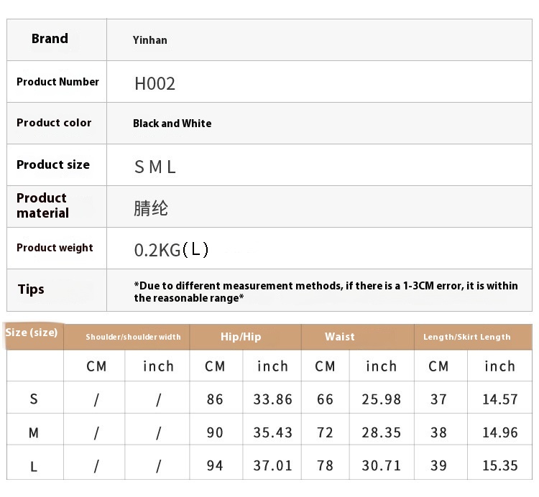This screenshot has height=497, width=539.
Task: Select the Shoulder/shoulder width column header
Action: pos(133,337)
